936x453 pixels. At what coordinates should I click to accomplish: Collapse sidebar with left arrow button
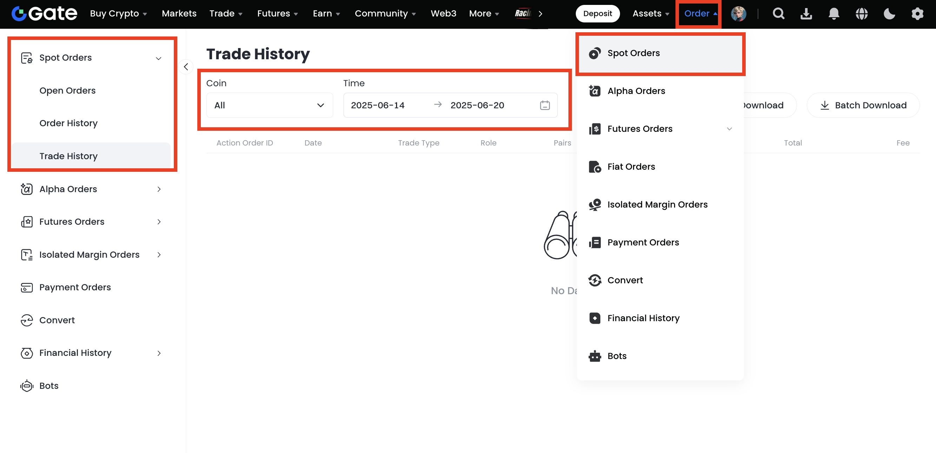(x=186, y=67)
